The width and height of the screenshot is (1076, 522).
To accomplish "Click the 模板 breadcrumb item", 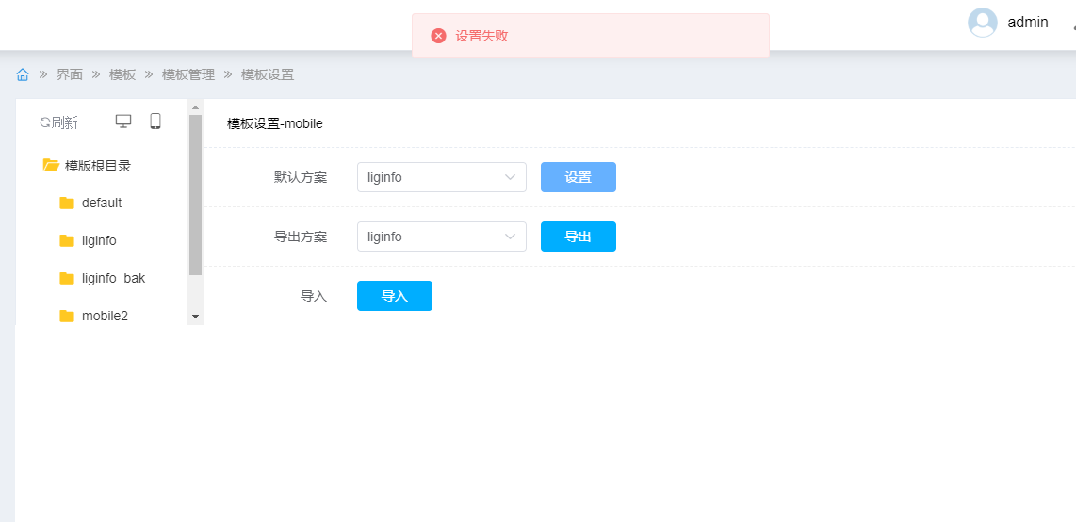I will click(122, 74).
